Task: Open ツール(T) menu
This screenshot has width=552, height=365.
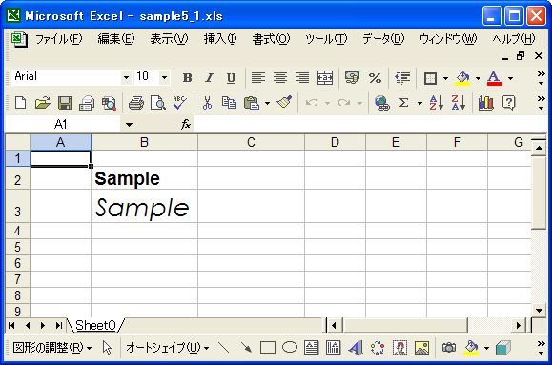Action: click(326, 39)
